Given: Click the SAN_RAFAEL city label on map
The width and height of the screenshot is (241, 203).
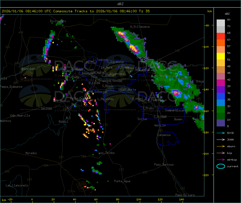Looking at the screenshot, I should [x=98, y=73].
